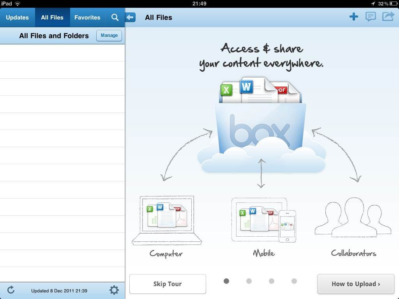
Task: Tap the search magnifier icon
Action: click(x=115, y=18)
